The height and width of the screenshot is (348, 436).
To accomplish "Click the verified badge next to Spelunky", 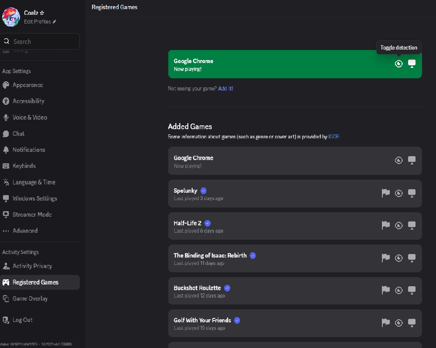I will click(x=204, y=191).
